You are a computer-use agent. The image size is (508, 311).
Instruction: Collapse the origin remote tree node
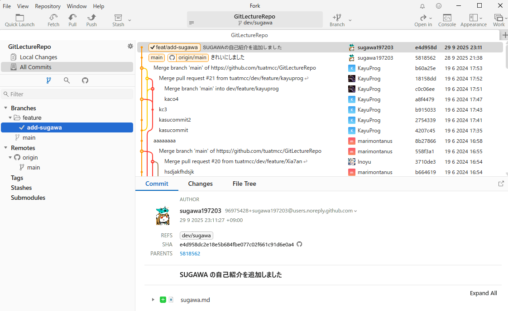pos(10,158)
